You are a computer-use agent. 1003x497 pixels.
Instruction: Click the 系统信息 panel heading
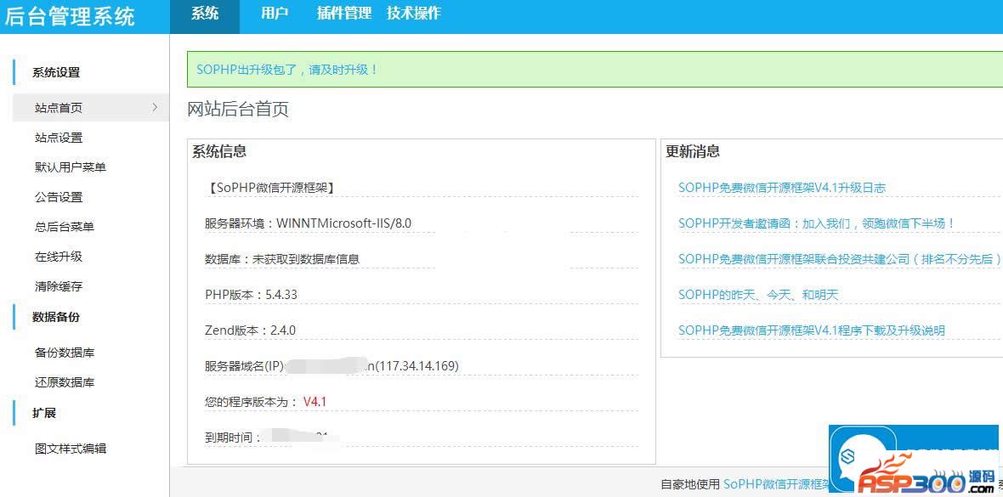coord(219,151)
